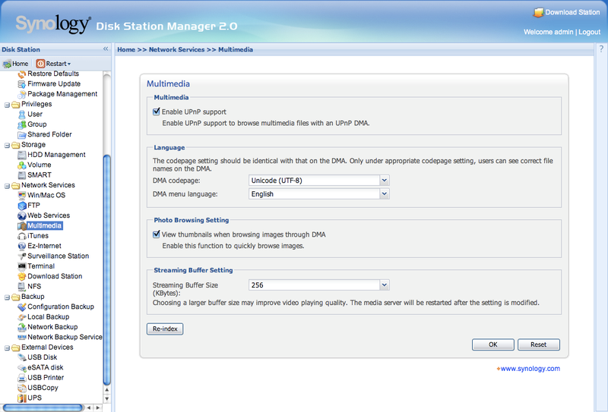Click the Restore Defaults icon in sidebar
The image size is (608, 412).
22,74
